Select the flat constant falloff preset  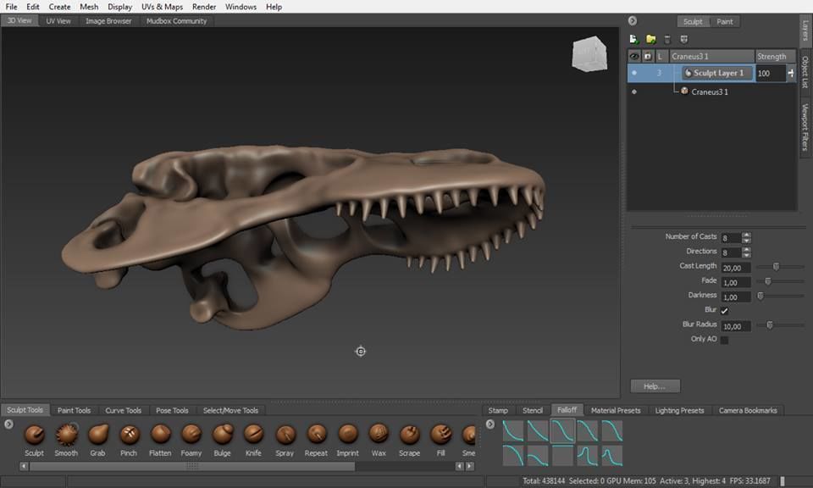562,456
